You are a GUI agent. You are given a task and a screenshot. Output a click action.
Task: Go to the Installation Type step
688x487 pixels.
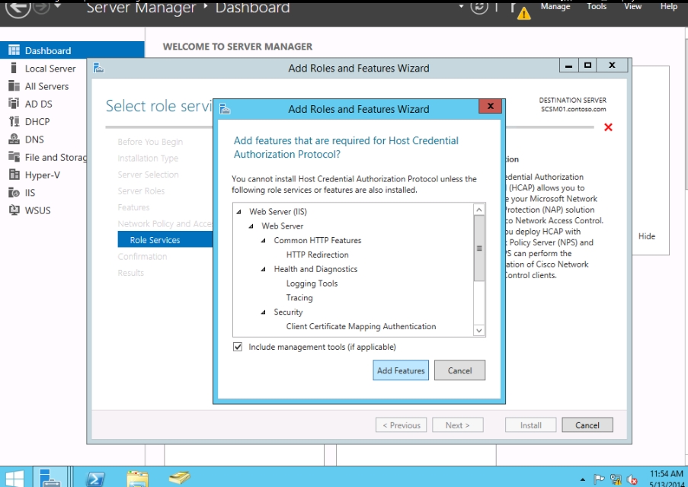point(148,159)
